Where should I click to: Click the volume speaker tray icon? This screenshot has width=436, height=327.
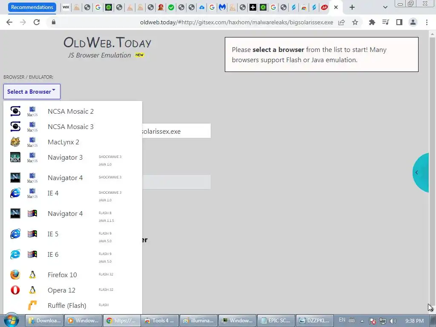(x=393, y=321)
